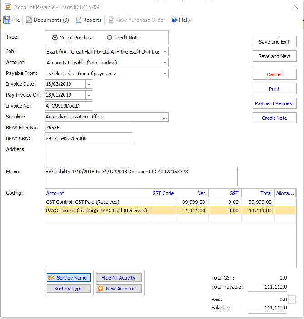
Task: Open the Reports toolbar menu
Action: (x=88, y=20)
